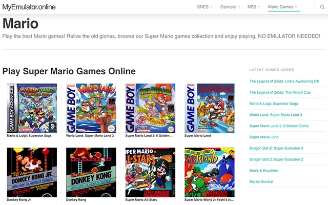Open the NES menu item
328x205 pixels.
coord(252,7)
